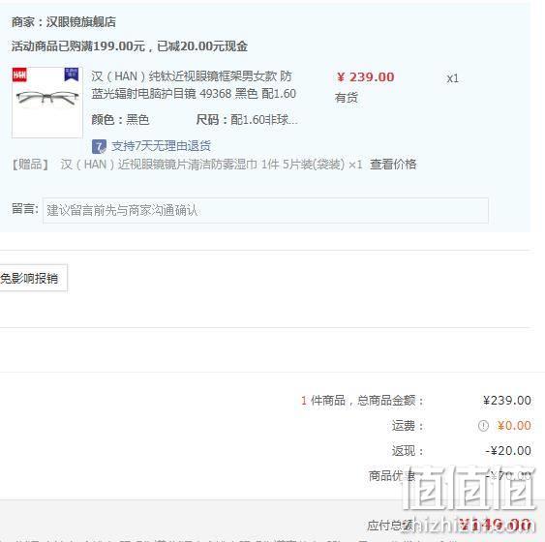Click the 免影响报销 button
The width and height of the screenshot is (545, 542).
(31, 279)
